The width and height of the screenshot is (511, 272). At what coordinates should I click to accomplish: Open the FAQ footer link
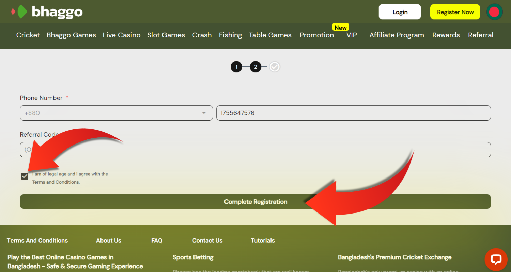pos(157,240)
